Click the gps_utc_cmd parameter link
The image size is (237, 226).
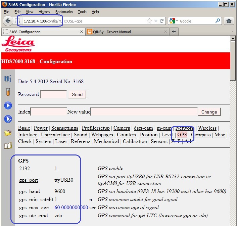click(34, 216)
